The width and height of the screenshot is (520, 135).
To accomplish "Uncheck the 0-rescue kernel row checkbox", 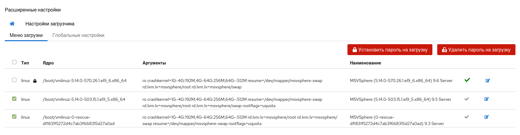I will click(14, 117).
